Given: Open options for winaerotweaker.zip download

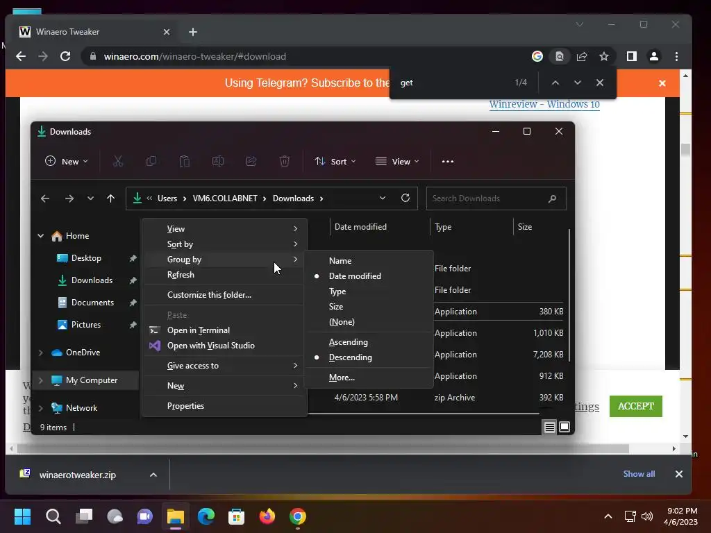Looking at the screenshot, I should coord(153,475).
